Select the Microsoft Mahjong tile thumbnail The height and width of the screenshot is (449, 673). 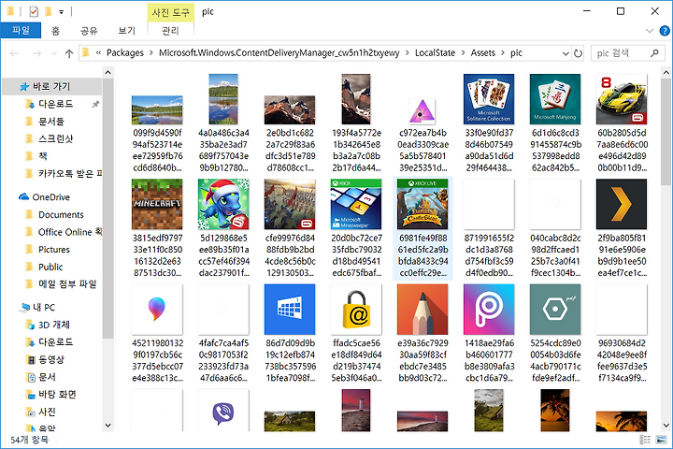(x=555, y=99)
